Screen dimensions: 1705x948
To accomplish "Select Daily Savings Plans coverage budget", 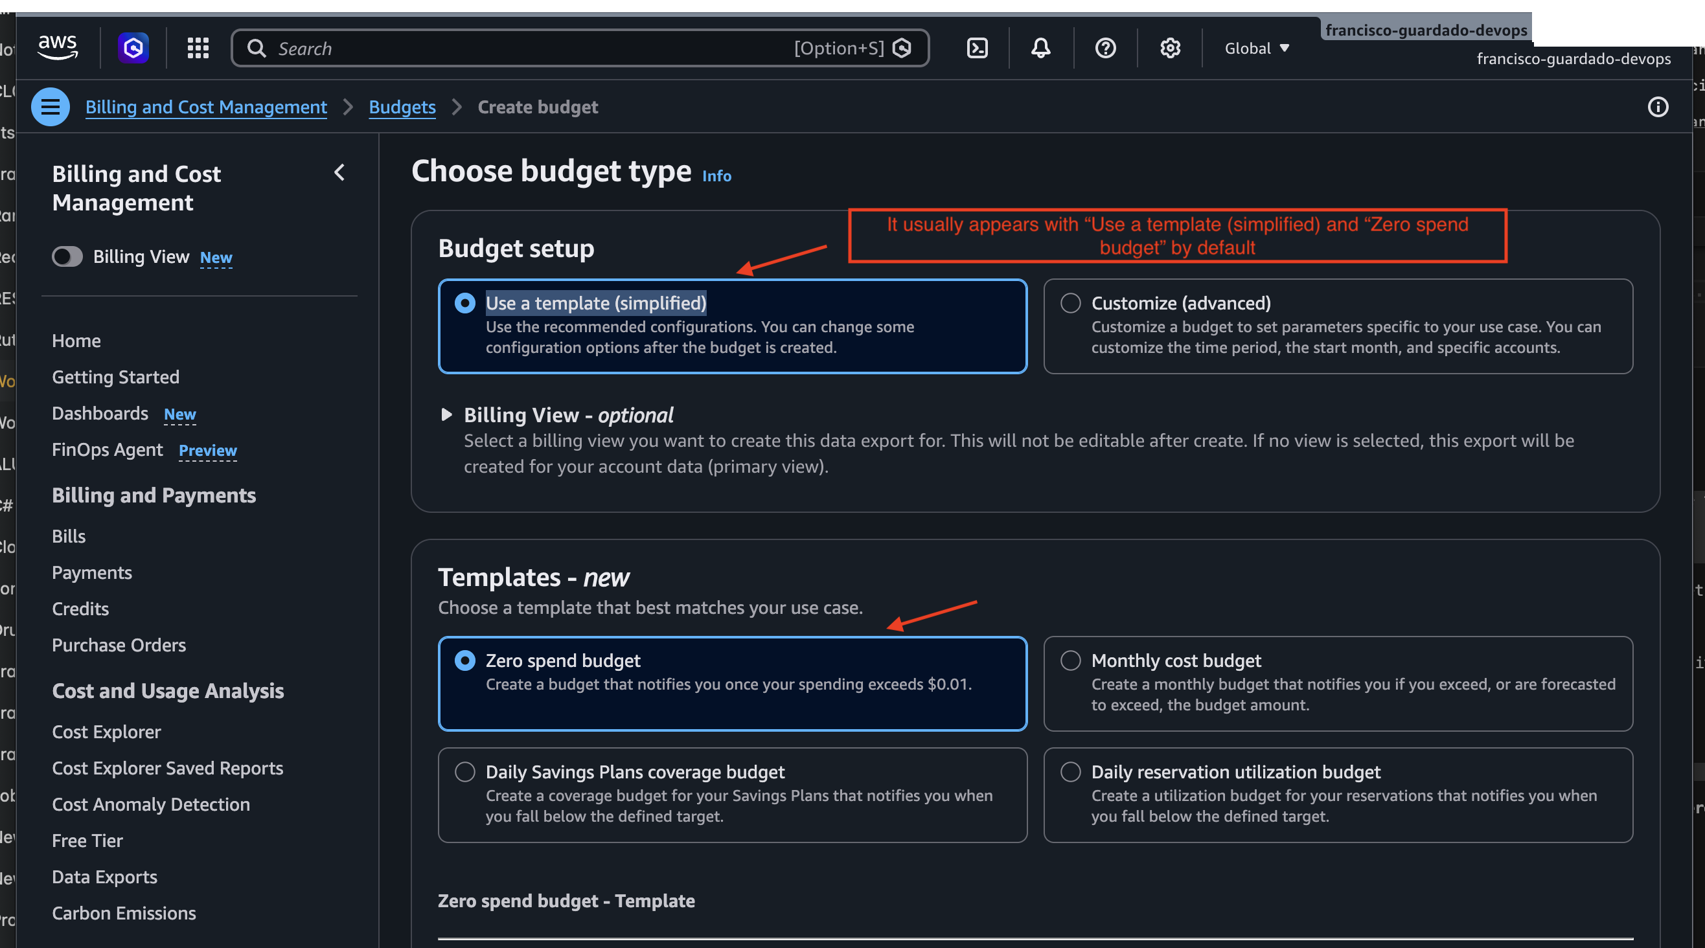I will tap(464, 771).
